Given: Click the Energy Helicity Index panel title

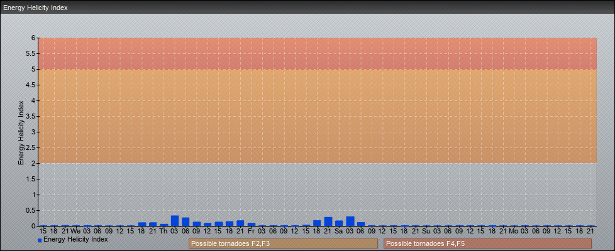Looking at the screenshot, I should click(x=36, y=8).
